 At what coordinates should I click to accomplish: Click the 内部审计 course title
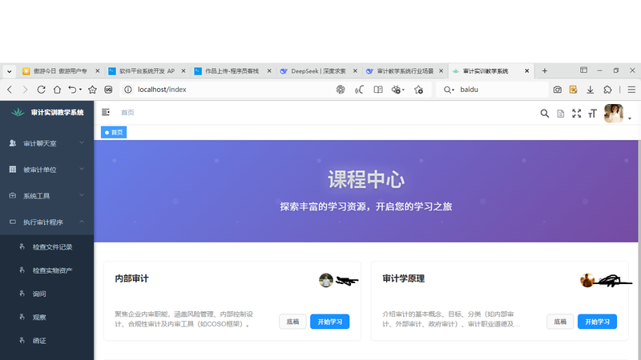click(131, 278)
